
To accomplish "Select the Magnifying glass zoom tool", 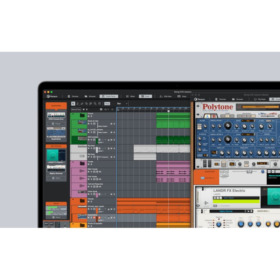I will [95, 104].
